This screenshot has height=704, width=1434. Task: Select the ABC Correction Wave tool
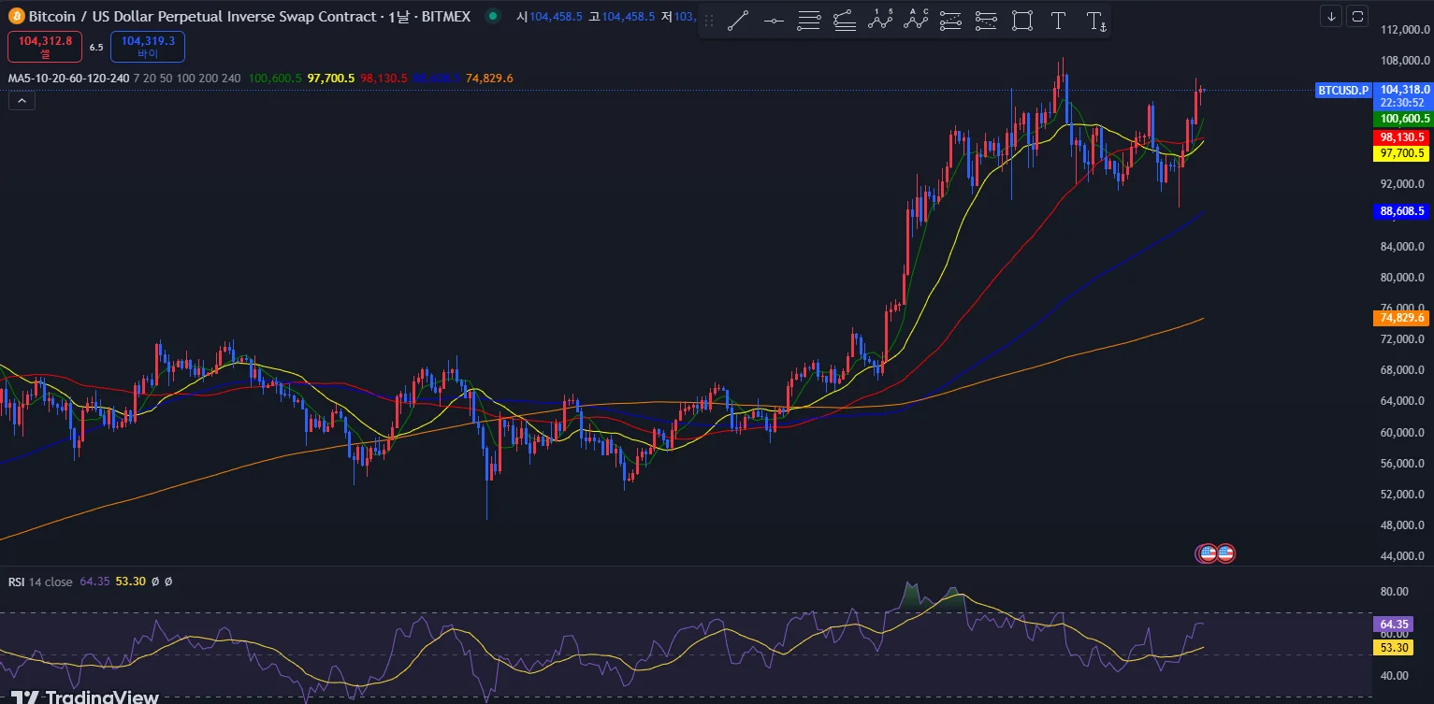click(x=916, y=21)
